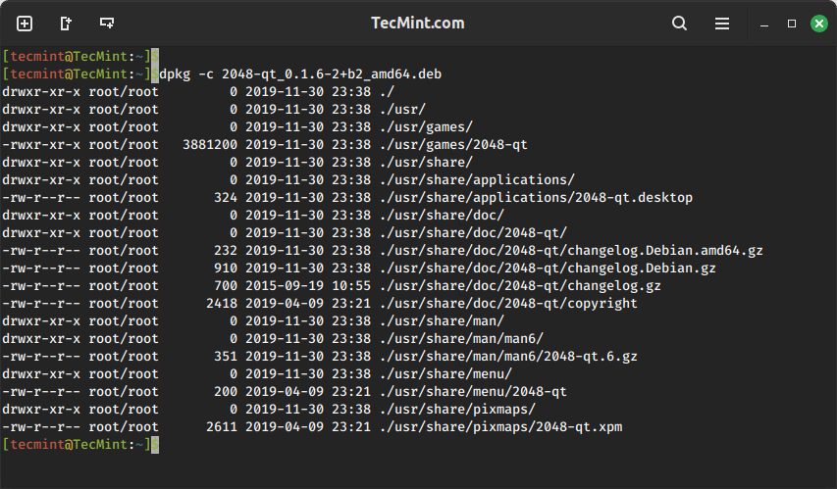Click the ./usr/share/doc/2048-qt/copyright path
This screenshot has width=837, height=489.
(x=508, y=303)
